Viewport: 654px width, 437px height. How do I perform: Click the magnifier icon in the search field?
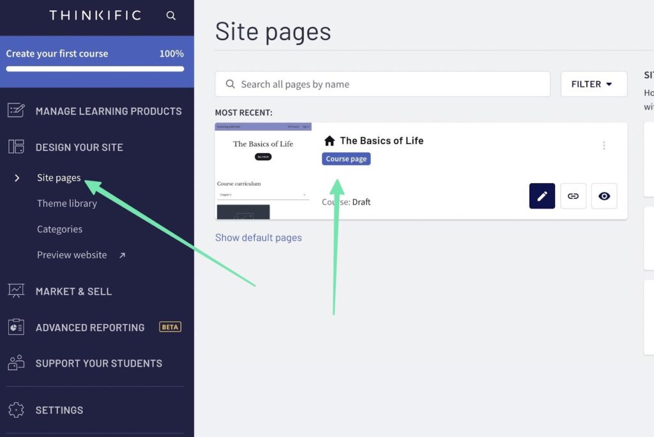(x=230, y=84)
